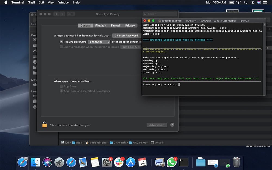Open the Apple menu
The height and width of the screenshot is (170, 272).
[6, 2]
